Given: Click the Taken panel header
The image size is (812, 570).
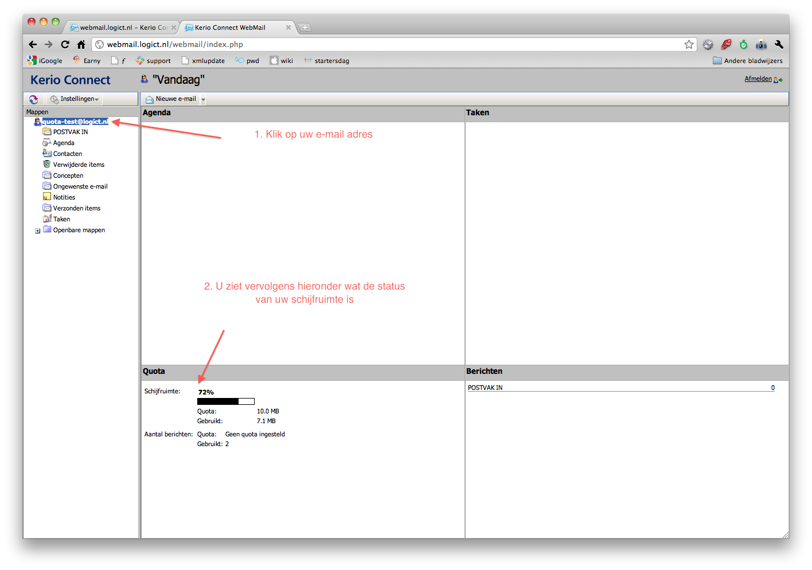Looking at the screenshot, I should click(x=627, y=113).
